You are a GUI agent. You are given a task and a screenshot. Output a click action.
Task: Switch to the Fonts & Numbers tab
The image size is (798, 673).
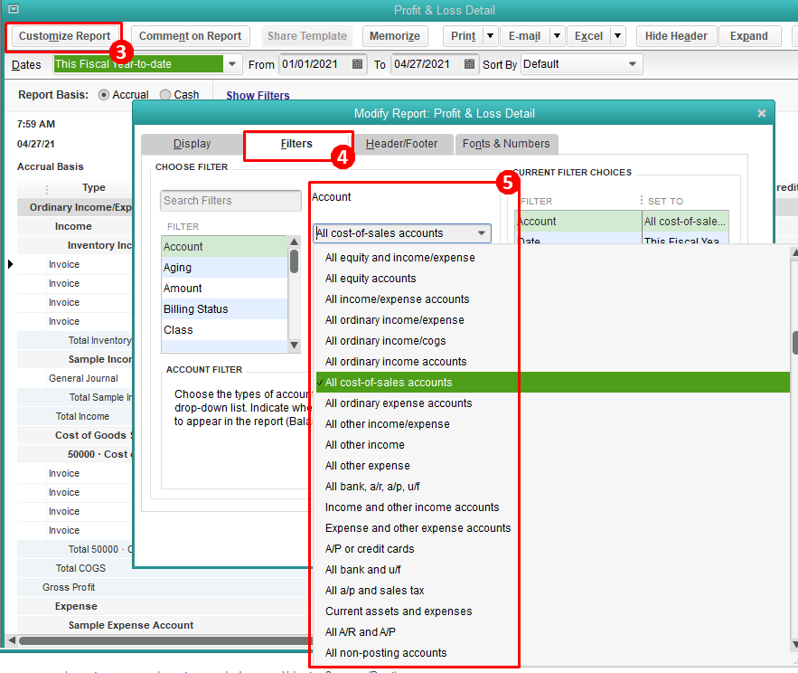(506, 144)
